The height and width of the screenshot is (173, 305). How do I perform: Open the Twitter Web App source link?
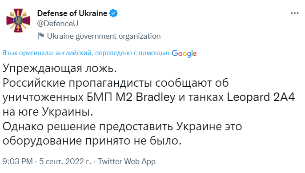click(x=126, y=161)
